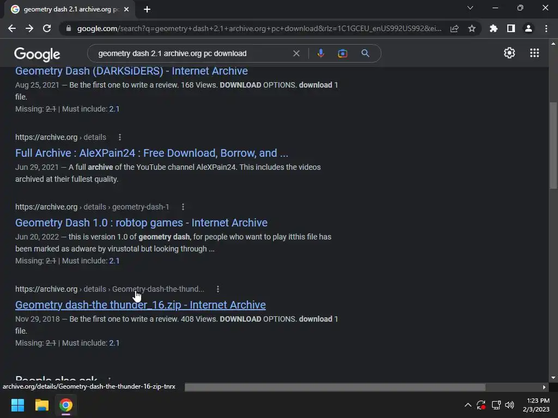The height and width of the screenshot is (418, 558).
Task: Share this page from address bar
Action: (x=454, y=28)
